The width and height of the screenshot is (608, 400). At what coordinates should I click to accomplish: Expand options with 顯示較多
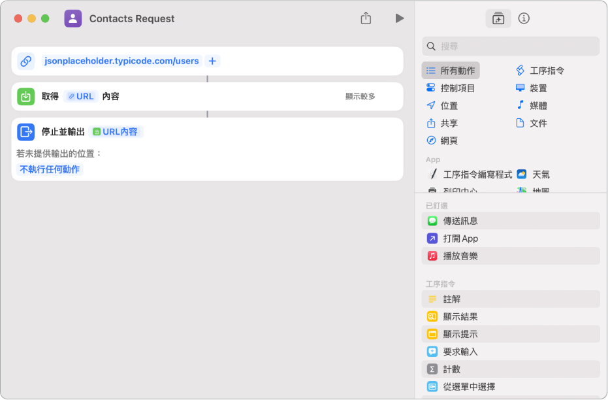360,96
